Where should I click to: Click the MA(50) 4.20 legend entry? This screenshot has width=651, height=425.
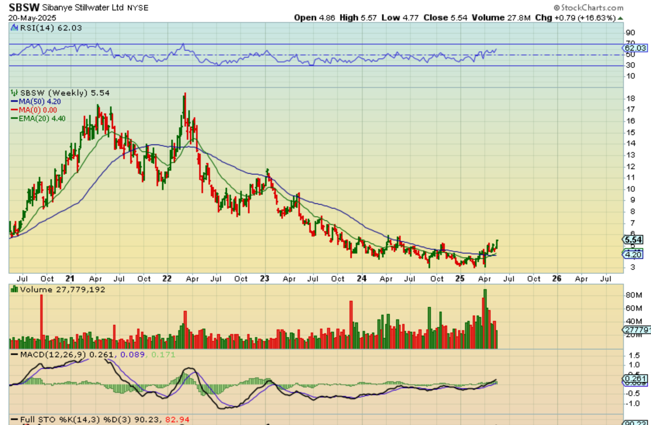(36, 101)
